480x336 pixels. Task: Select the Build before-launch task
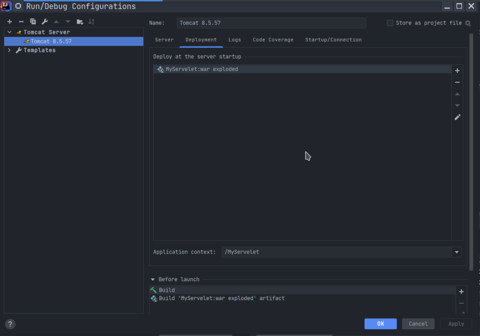click(x=302, y=290)
